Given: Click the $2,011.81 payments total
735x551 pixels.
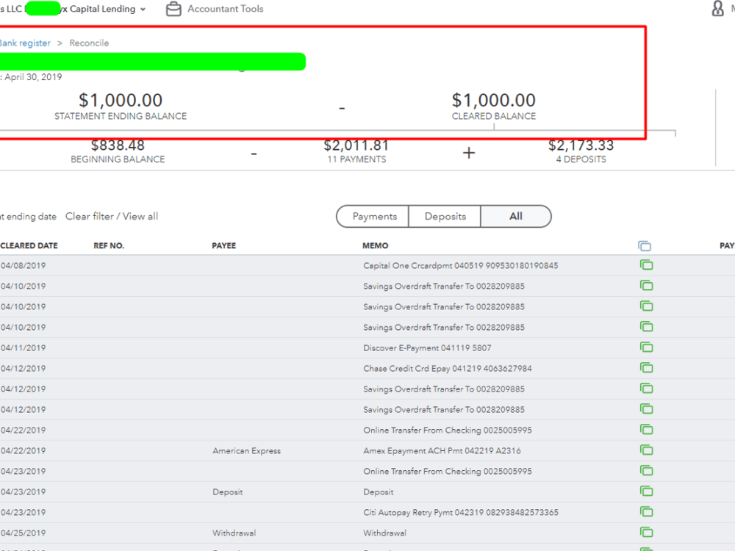Looking at the screenshot, I should point(356,145).
